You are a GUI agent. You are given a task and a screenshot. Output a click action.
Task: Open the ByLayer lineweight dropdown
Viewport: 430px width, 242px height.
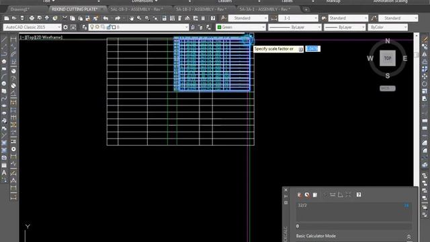(363, 27)
